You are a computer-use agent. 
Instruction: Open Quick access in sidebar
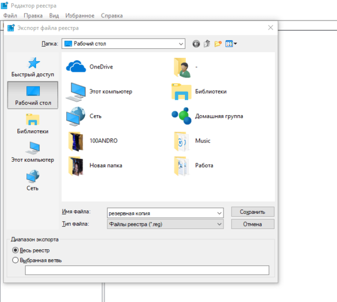tap(33, 67)
